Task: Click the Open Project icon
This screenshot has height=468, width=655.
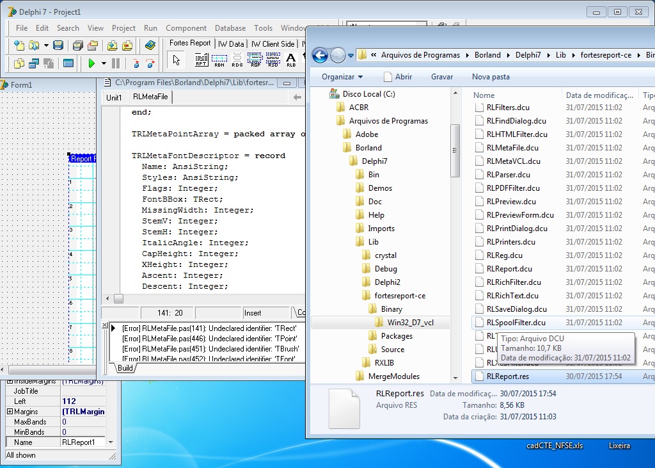Action: pos(92,45)
